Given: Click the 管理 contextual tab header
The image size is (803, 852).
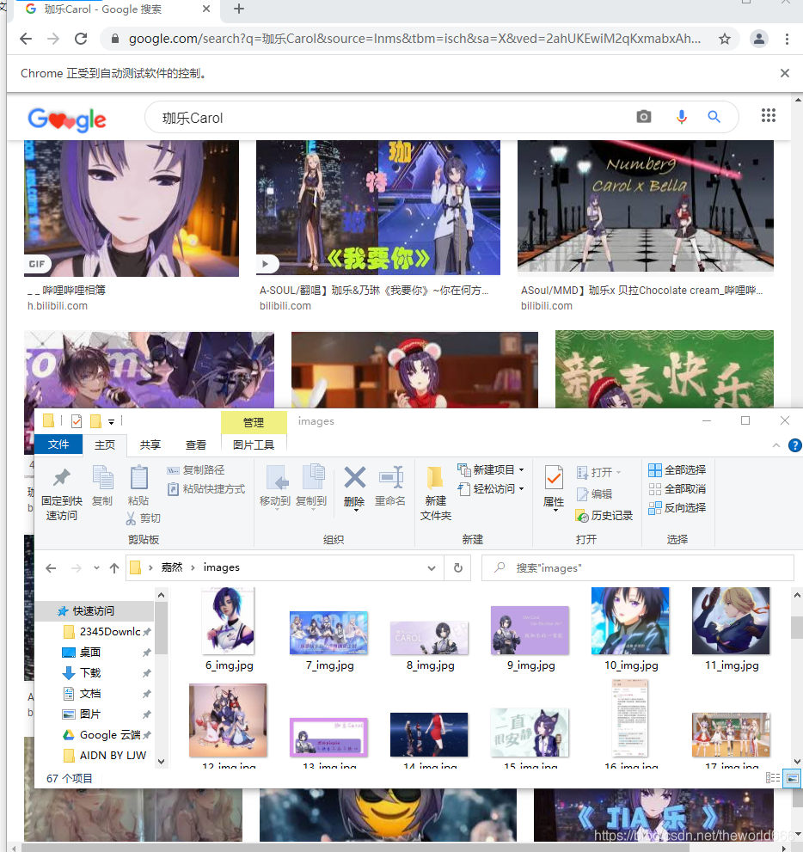Looking at the screenshot, I should pyautogui.click(x=254, y=422).
